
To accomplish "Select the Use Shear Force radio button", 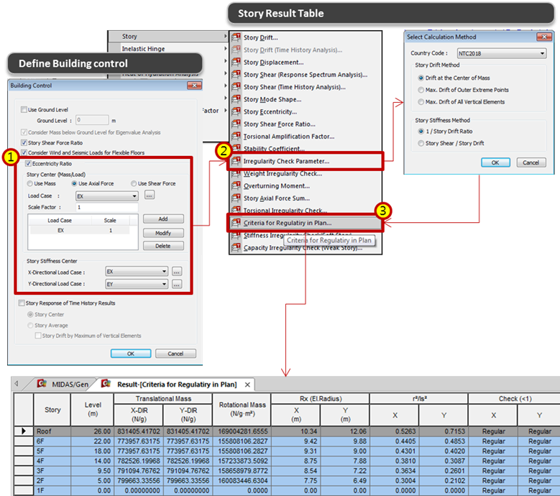I will pyautogui.click(x=134, y=183).
